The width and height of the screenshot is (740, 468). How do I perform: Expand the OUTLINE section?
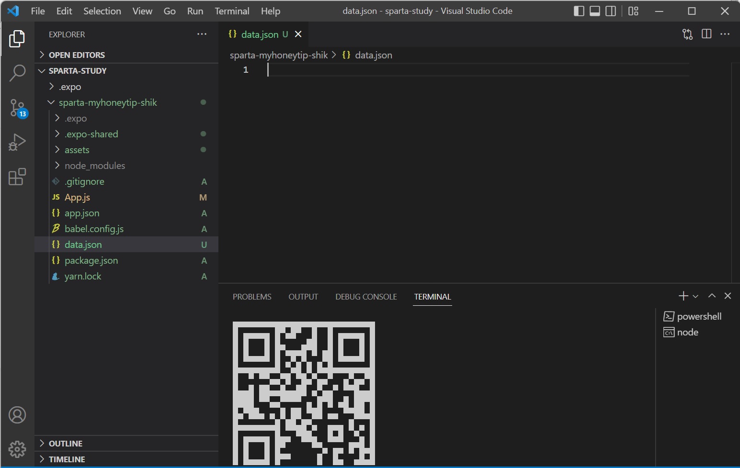[126, 444]
